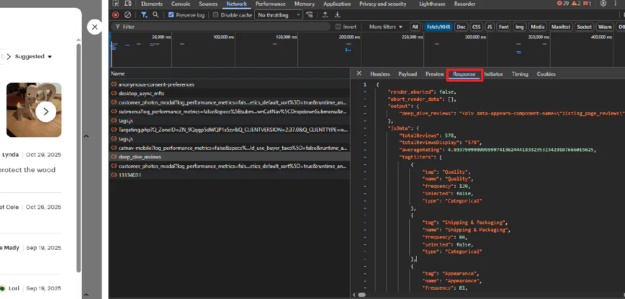Image resolution: width=625 pixels, height=299 pixels.
Task: Activate the inspect element picker
Action: pos(116,4)
